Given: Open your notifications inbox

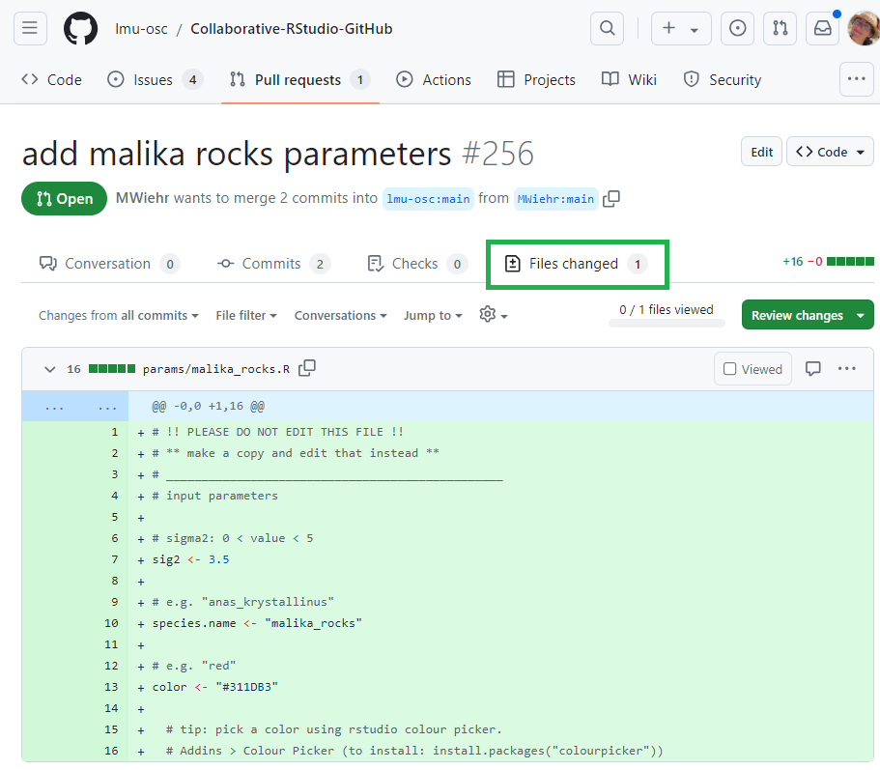Looking at the screenshot, I should (822, 28).
